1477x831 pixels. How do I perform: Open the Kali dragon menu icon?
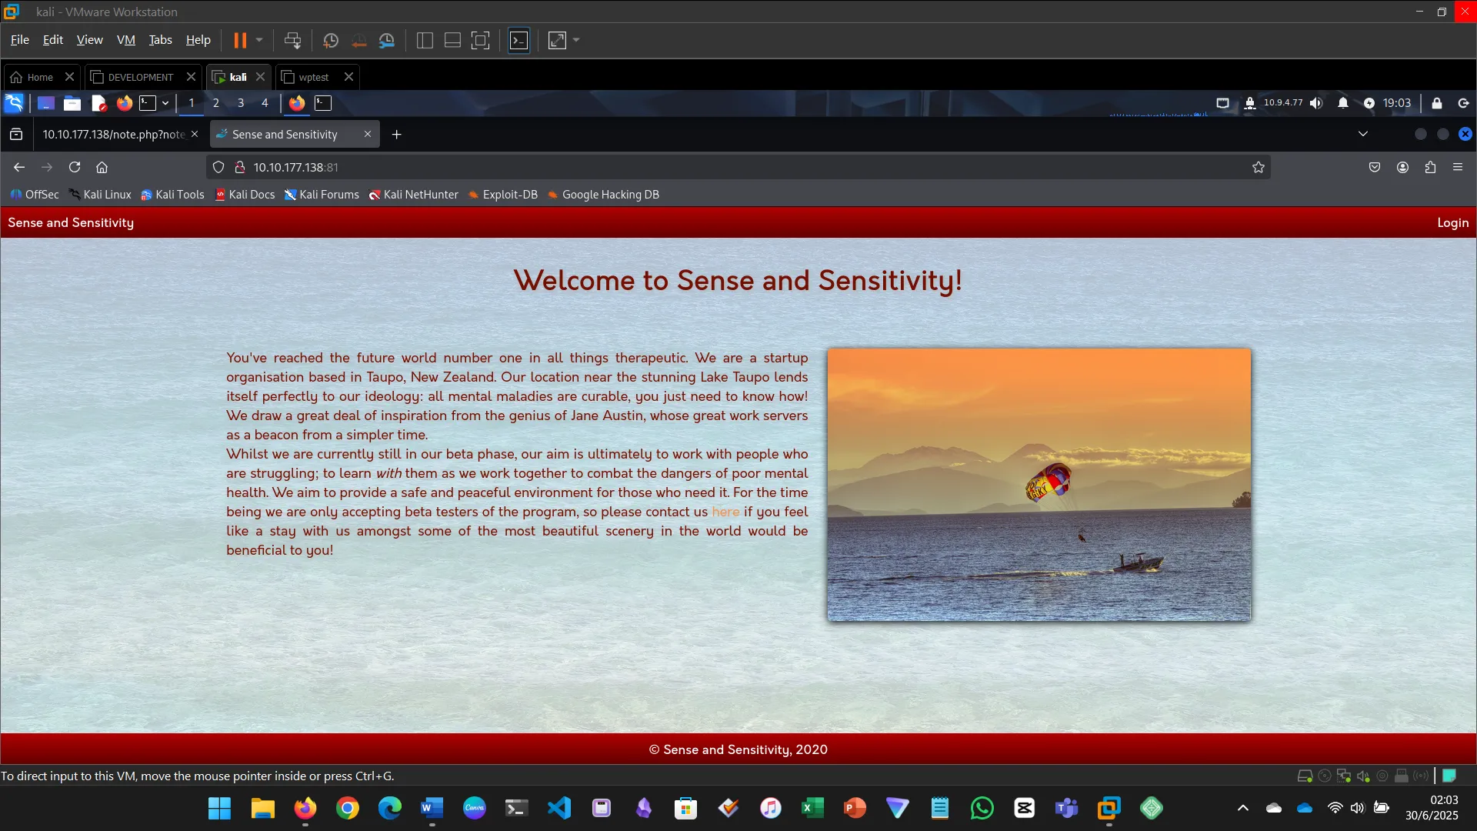pyautogui.click(x=14, y=102)
